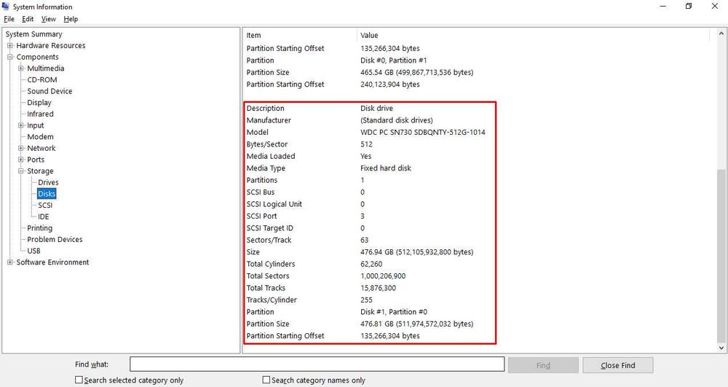Expand the Software Environment node

[x=9, y=262]
